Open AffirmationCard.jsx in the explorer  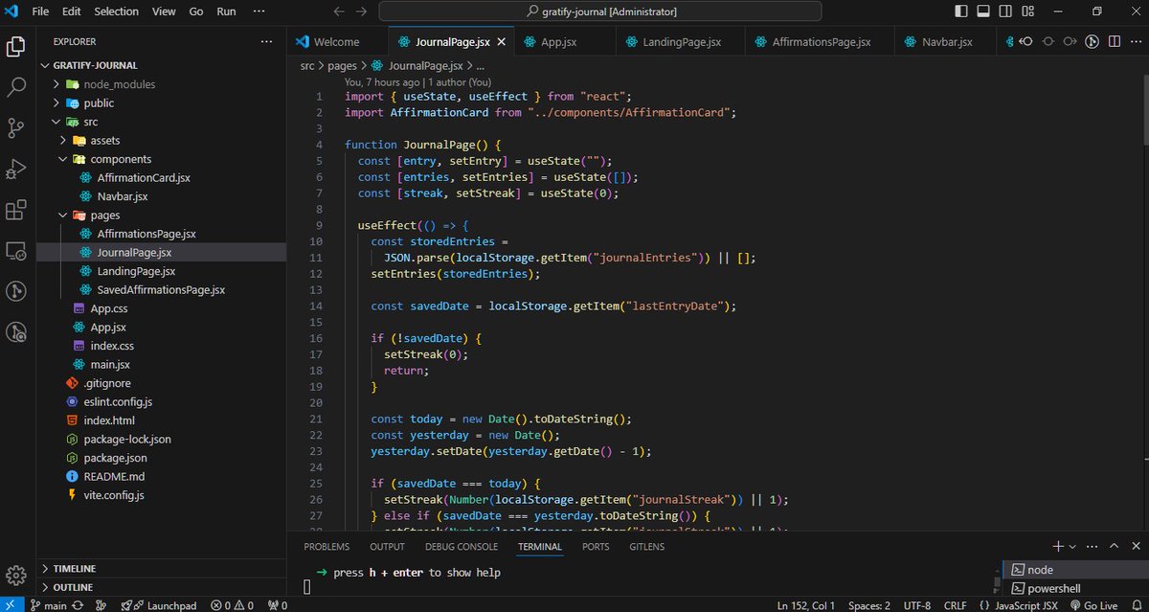(161, 177)
